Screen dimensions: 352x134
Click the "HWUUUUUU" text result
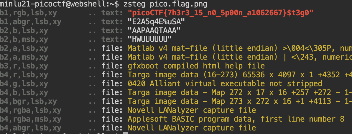[149, 39]
